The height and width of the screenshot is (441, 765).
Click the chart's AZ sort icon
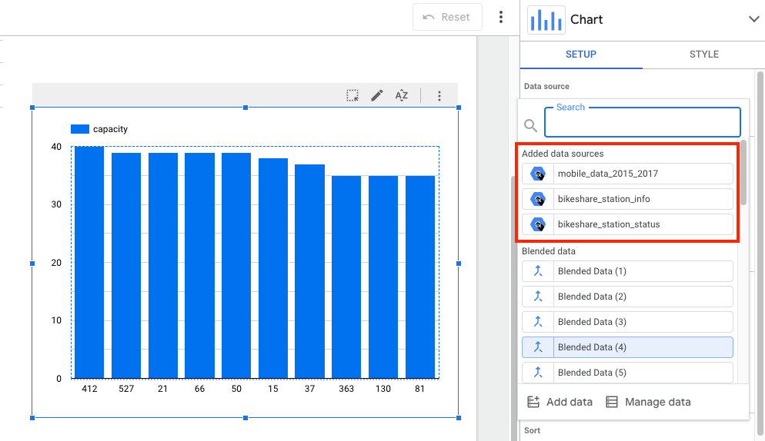(x=401, y=95)
